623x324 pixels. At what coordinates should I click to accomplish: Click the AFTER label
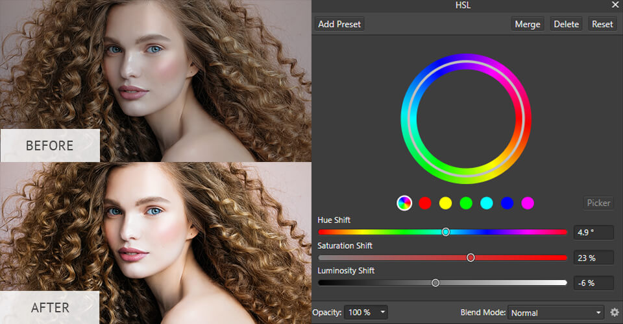(x=50, y=308)
